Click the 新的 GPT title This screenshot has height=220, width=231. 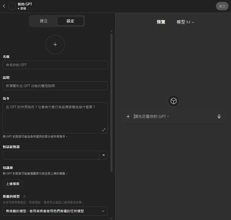click(25, 4)
